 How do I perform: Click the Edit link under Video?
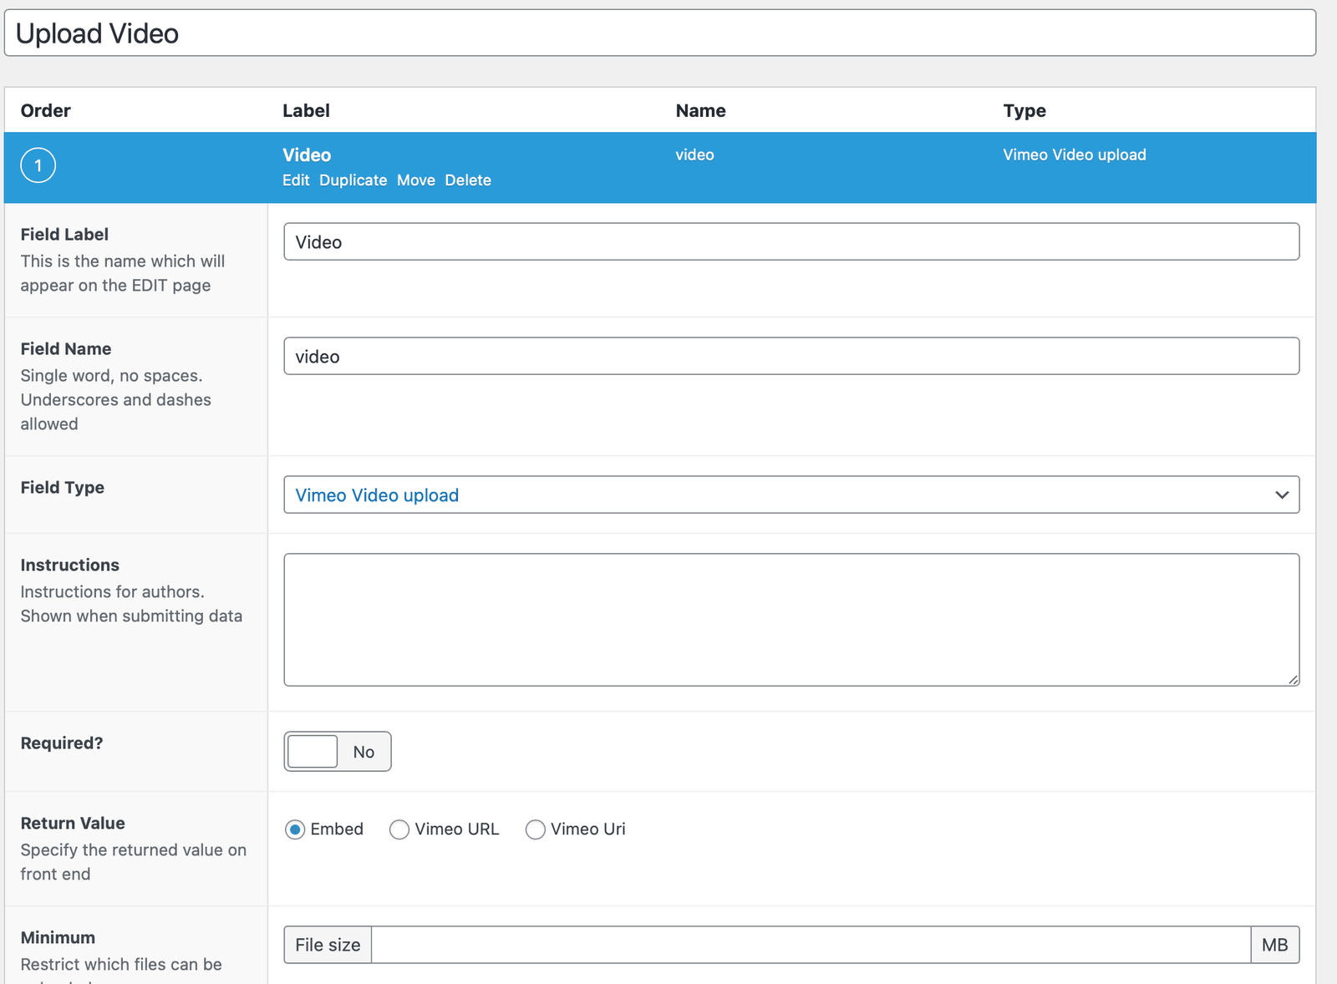[296, 180]
